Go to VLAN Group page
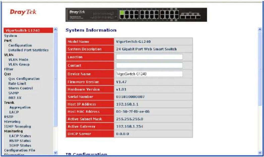The width and height of the screenshot is (264, 157). 19,64
